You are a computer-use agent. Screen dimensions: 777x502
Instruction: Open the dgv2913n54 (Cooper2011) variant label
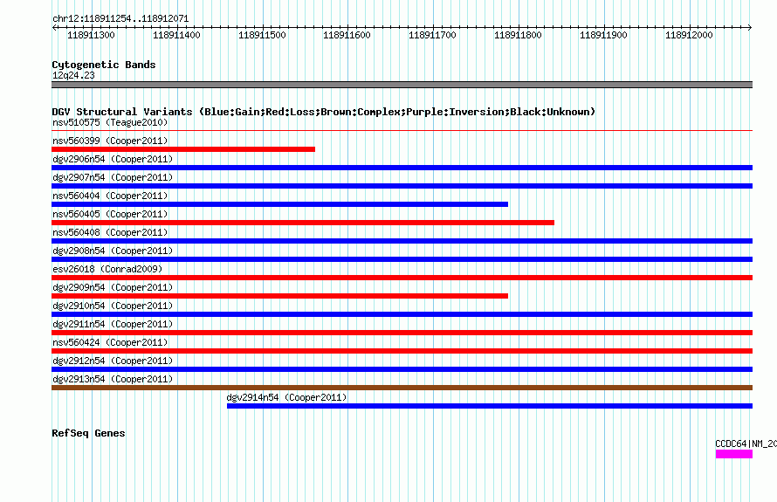point(113,379)
